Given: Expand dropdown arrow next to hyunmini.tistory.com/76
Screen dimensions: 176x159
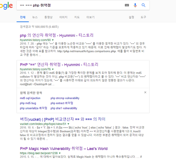Looking at the screenshot, I should click(x=53, y=69).
